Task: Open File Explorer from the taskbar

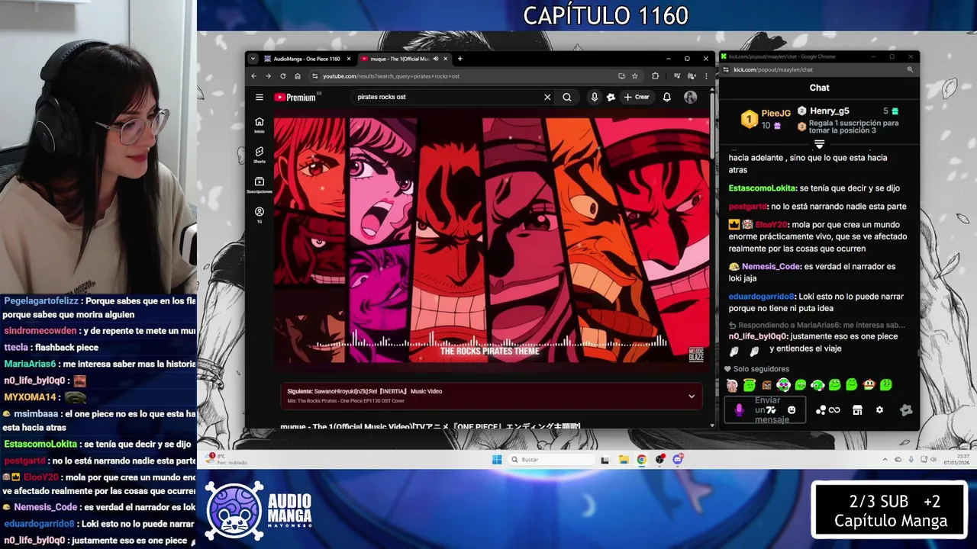Action: click(624, 459)
